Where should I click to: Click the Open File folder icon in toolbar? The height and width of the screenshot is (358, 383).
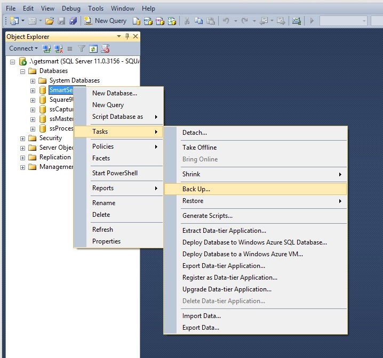(x=49, y=21)
